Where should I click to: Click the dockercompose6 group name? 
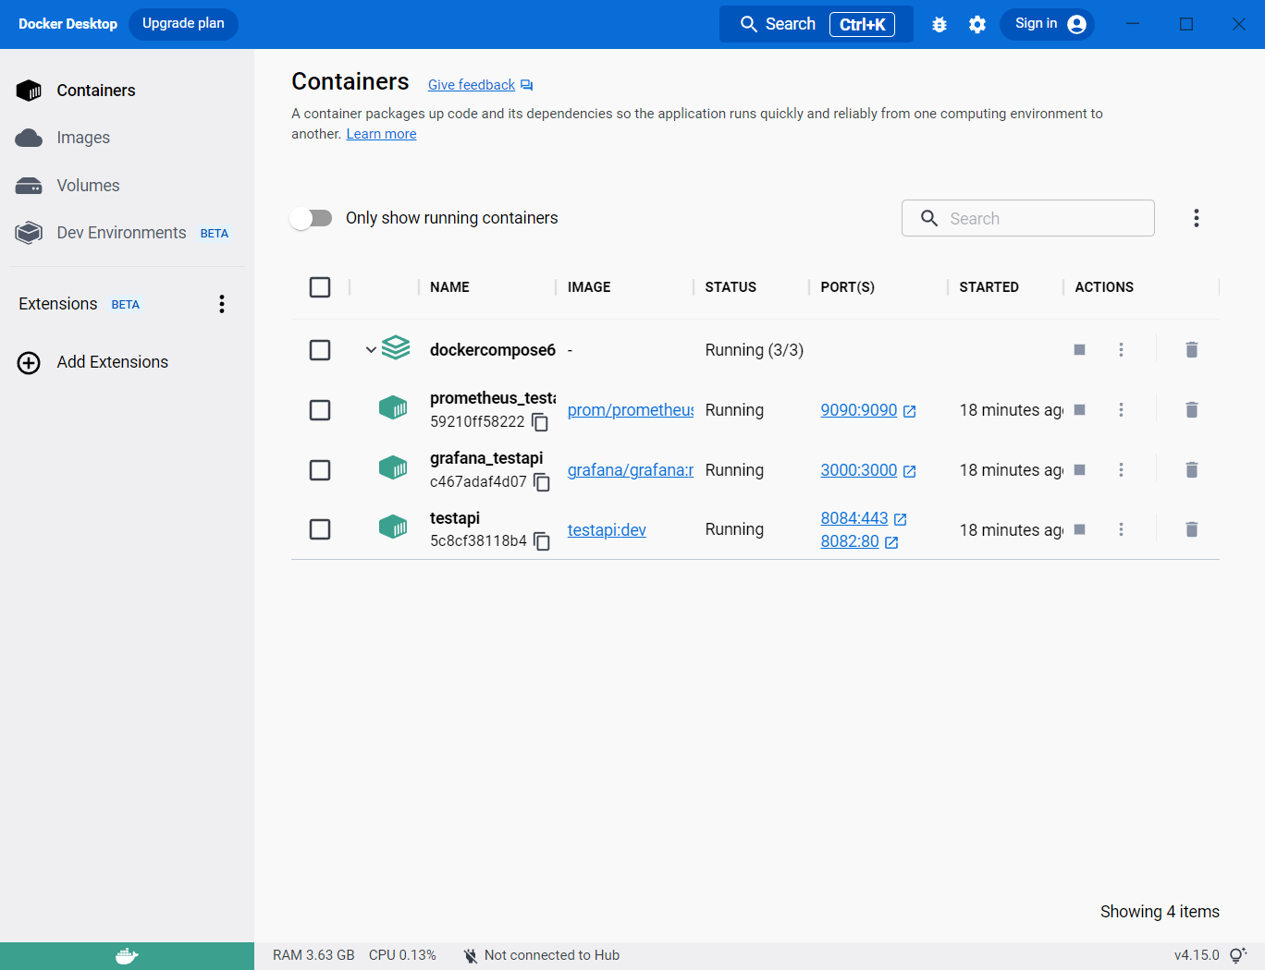click(x=493, y=350)
